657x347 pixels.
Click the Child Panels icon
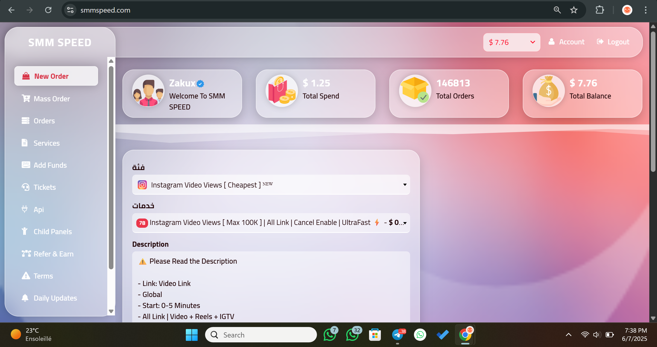25,231
